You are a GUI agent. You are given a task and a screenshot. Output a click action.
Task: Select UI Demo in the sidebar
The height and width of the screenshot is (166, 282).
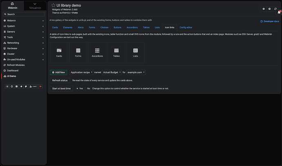24,76
